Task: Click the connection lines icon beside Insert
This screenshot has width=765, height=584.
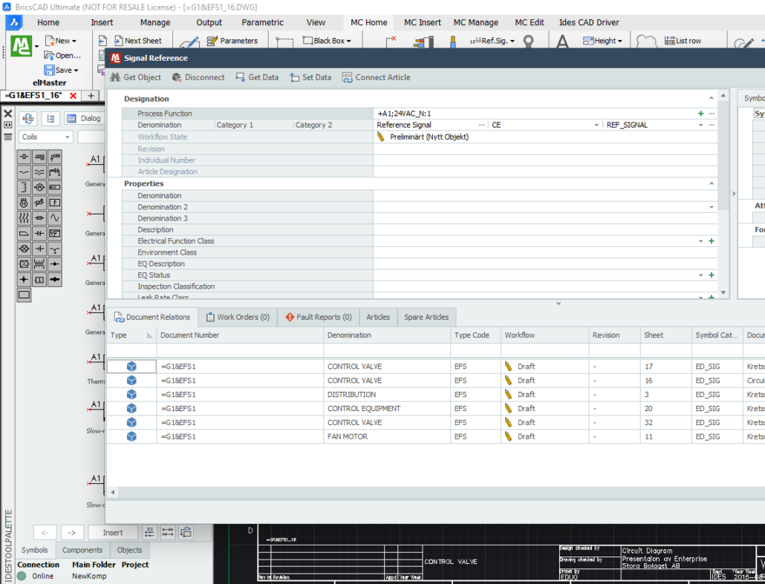Action: coord(167,532)
